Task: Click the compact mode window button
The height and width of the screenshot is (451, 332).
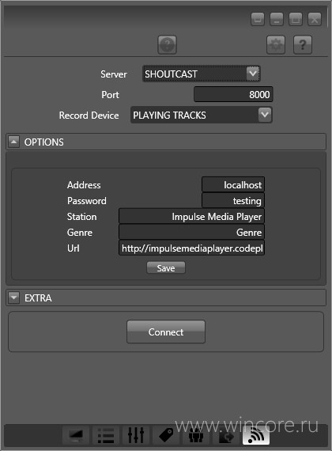Action: click(258, 20)
